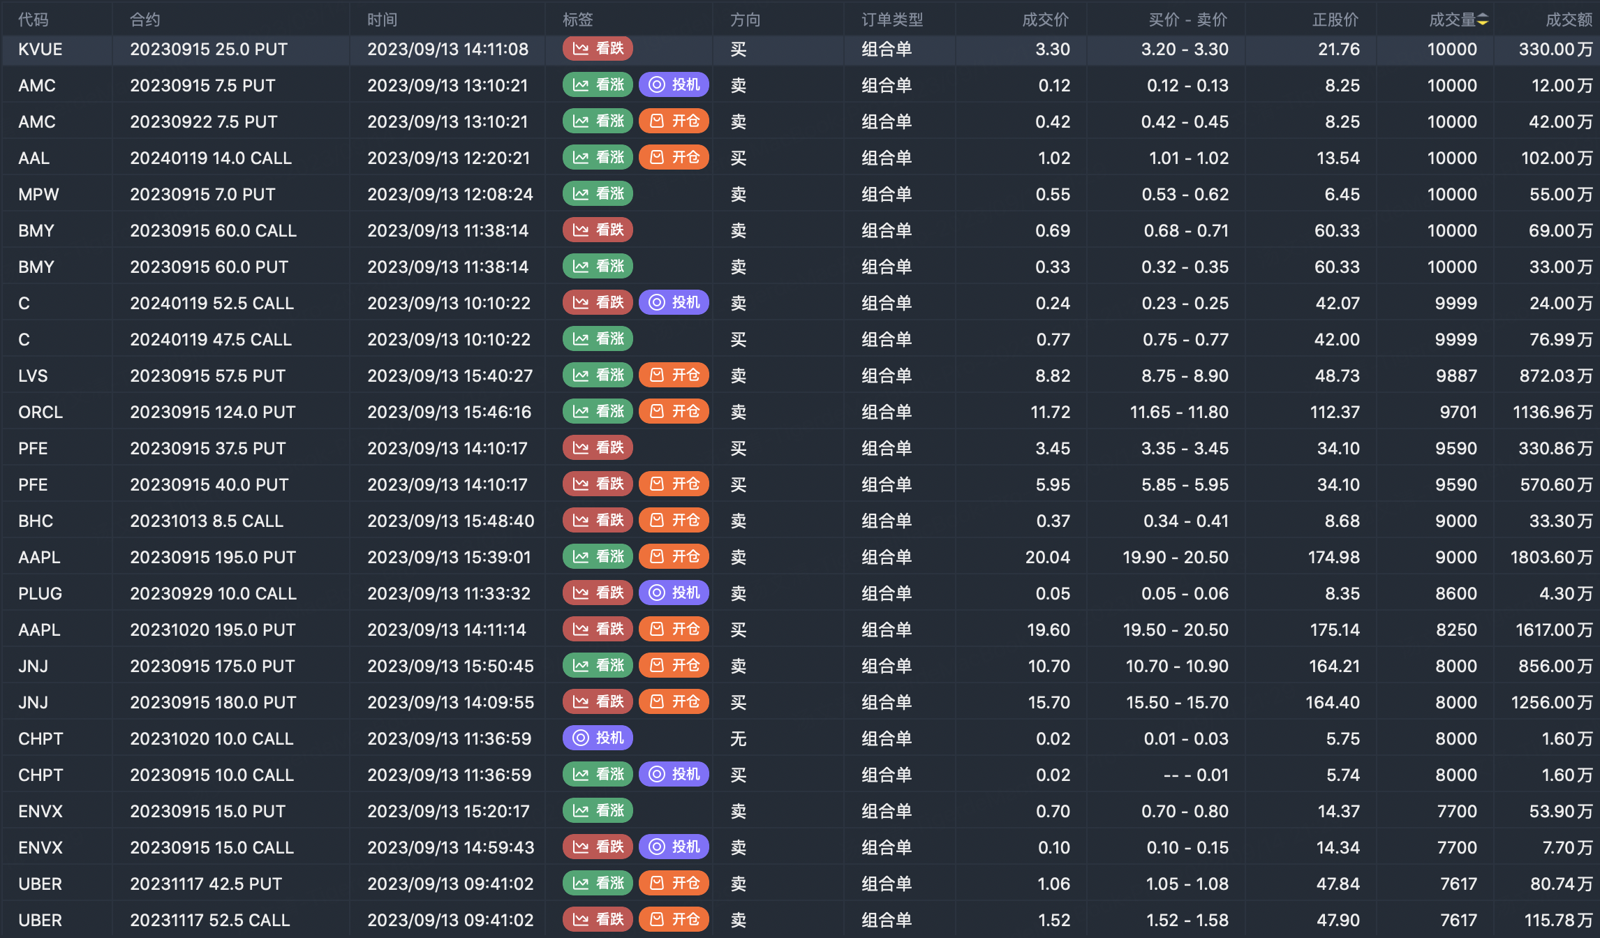This screenshot has width=1600, height=938.
Task: Click the 开仓 tag in AAL row
Action: point(674,158)
